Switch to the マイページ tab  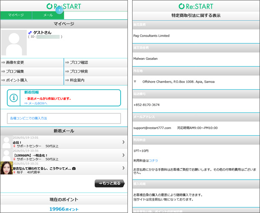(16, 15)
